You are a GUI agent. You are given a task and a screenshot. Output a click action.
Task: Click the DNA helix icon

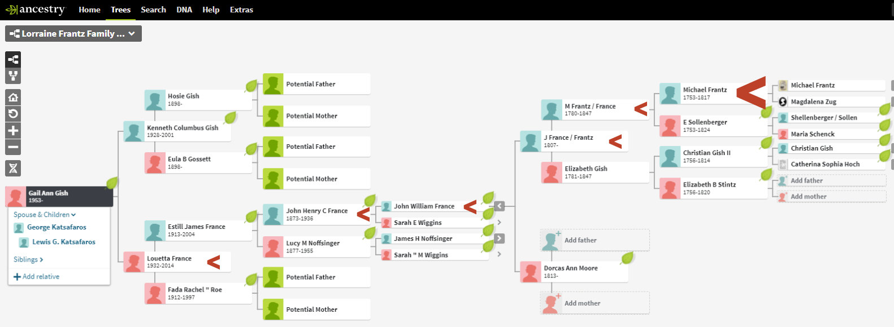point(13,168)
